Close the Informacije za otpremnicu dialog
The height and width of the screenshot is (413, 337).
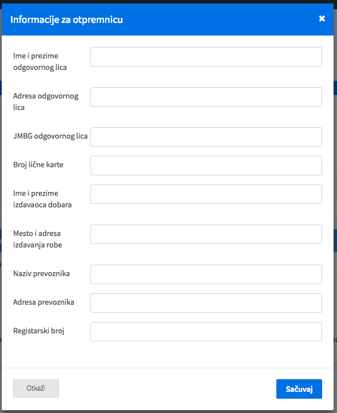tap(322, 18)
